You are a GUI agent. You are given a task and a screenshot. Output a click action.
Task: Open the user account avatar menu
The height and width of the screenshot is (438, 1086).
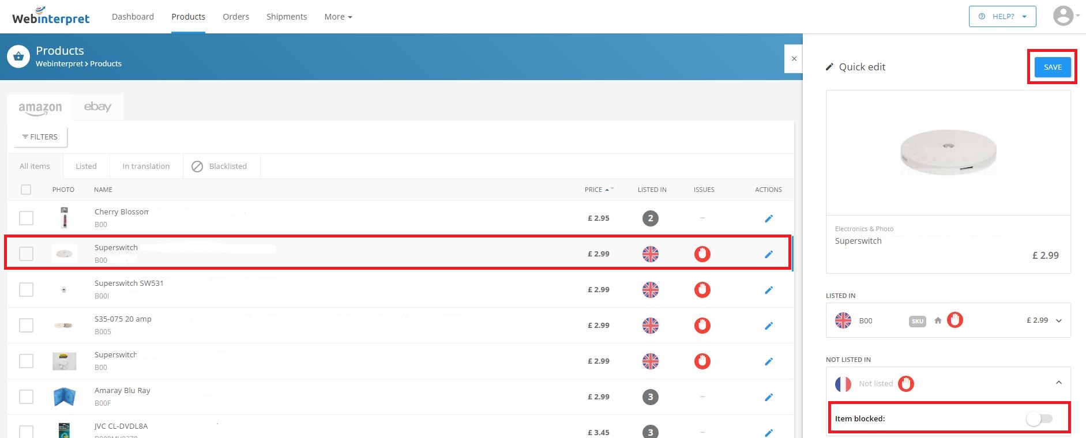[x=1063, y=16]
